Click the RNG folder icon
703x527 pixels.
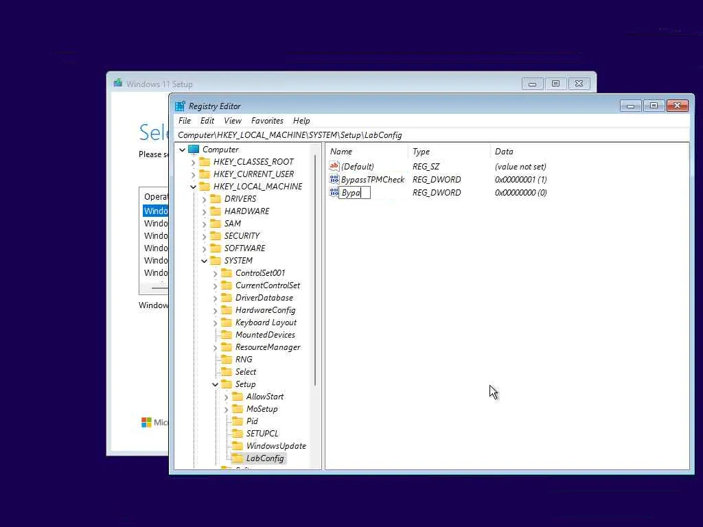[227, 359]
